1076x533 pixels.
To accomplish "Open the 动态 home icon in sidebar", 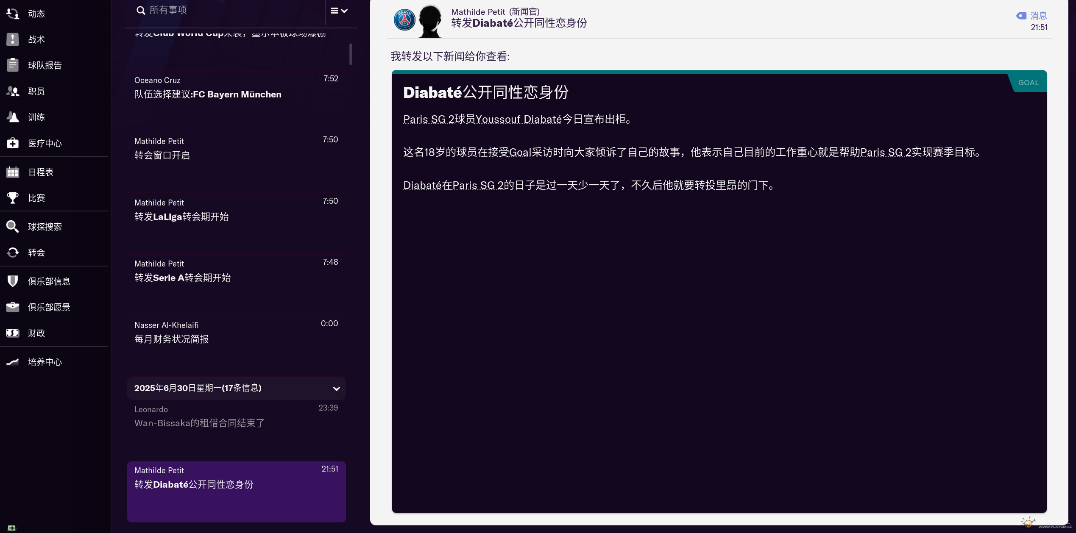I will 13,14.
